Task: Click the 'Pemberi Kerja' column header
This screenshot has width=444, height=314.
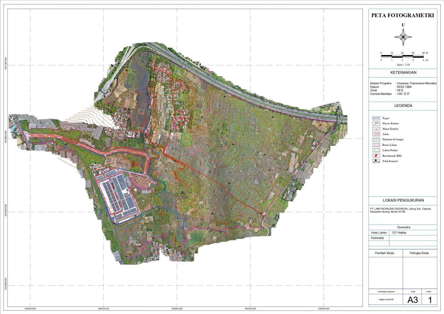Action: (x=384, y=253)
